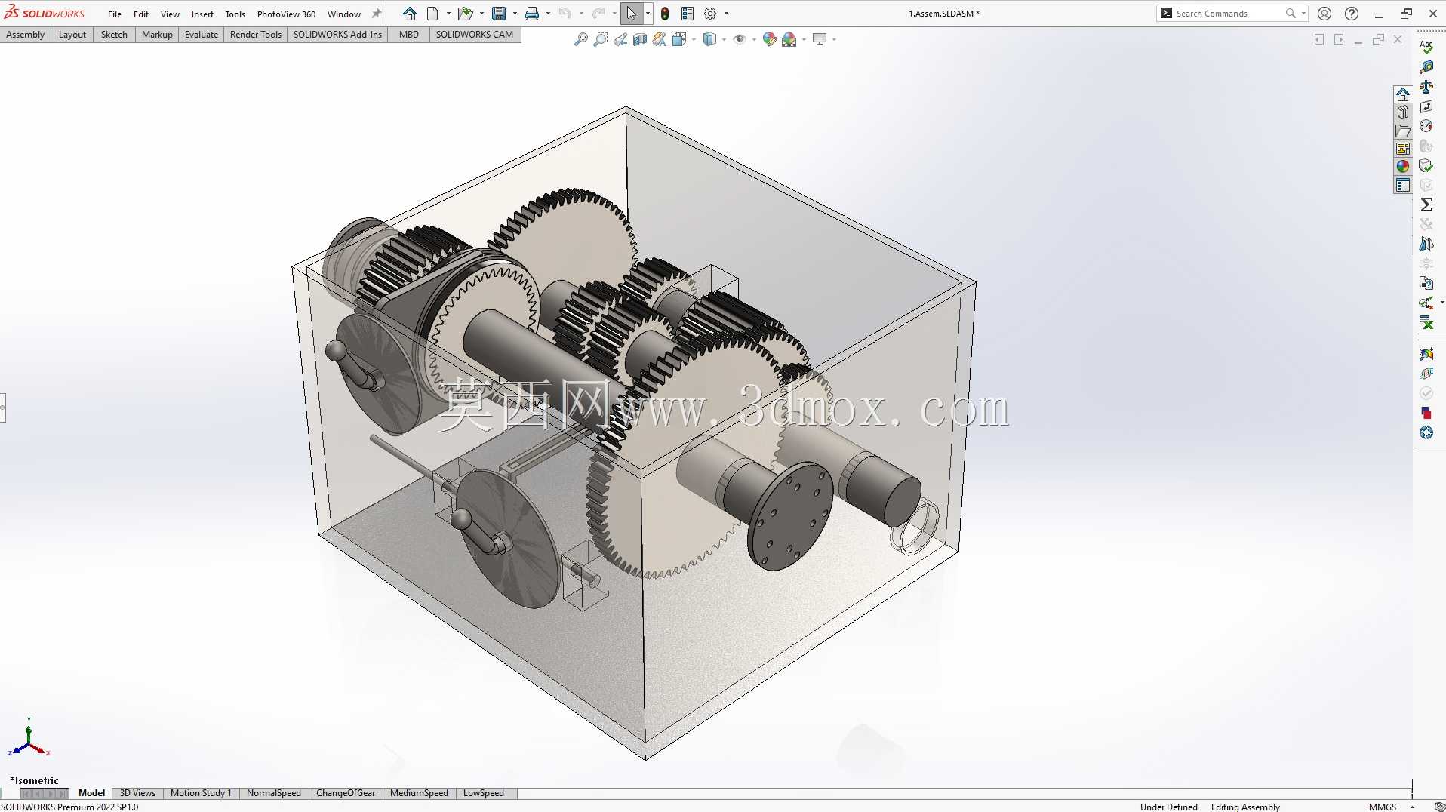Click Previous View icon
This screenshot has width=1446, height=812.
pos(620,39)
